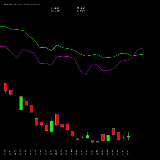Select the red candlestick for 17 Feb
This screenshot has height=160, width=160.
[26, 103]
